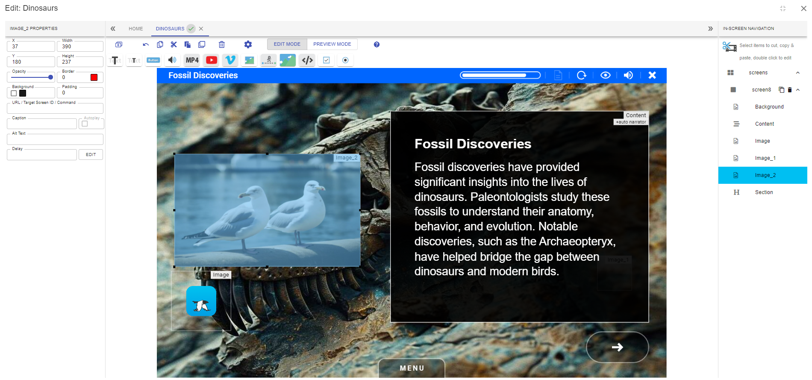
Task: Add a small text element
Action: point(134,60)
